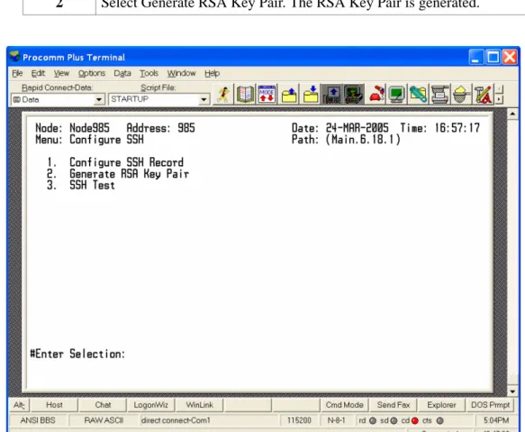
Task: Click the sd indicator light
Action: 394,420
